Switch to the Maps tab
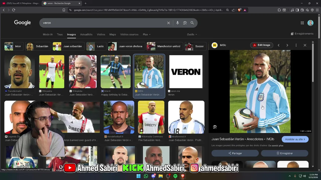Screen dimensions: 321x180 113,34
